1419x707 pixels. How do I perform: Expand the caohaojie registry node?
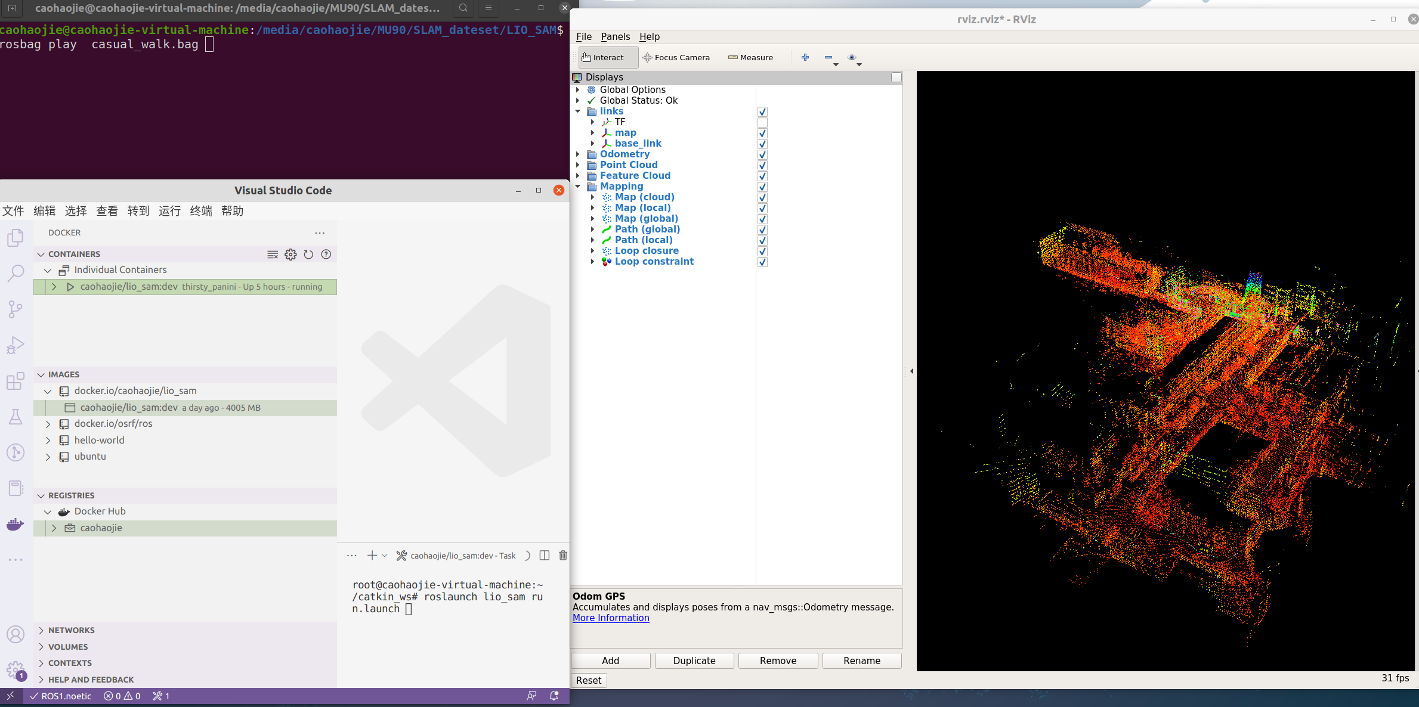pos(54,528)
